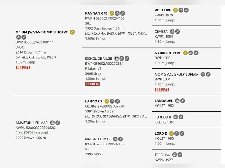Open the Voltaire horse name

pos(163,10)
